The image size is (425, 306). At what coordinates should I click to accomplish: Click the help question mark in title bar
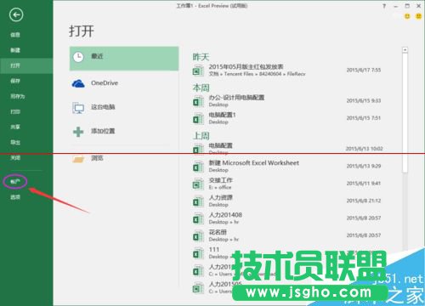pos(384,6)
